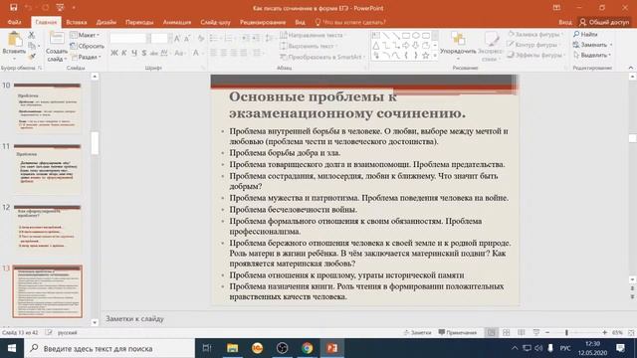Select the text box shape icon

click(376, 36)
